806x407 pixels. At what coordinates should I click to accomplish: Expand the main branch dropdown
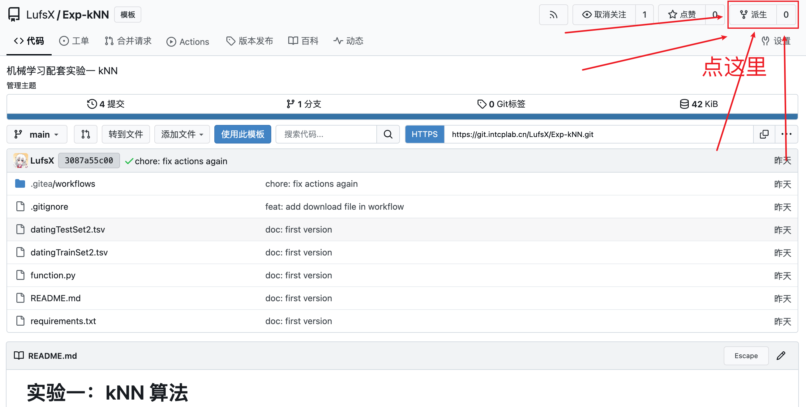click(37, 134)
